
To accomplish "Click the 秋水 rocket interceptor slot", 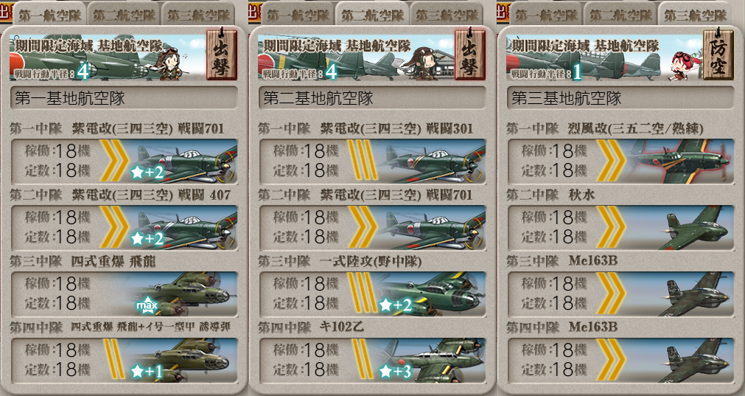I will (620, 227).
